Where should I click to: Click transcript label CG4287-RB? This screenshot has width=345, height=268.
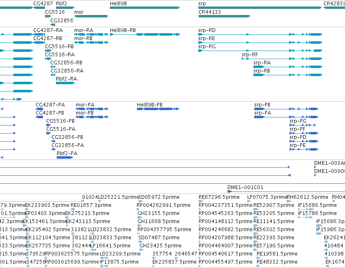(47, 38)
